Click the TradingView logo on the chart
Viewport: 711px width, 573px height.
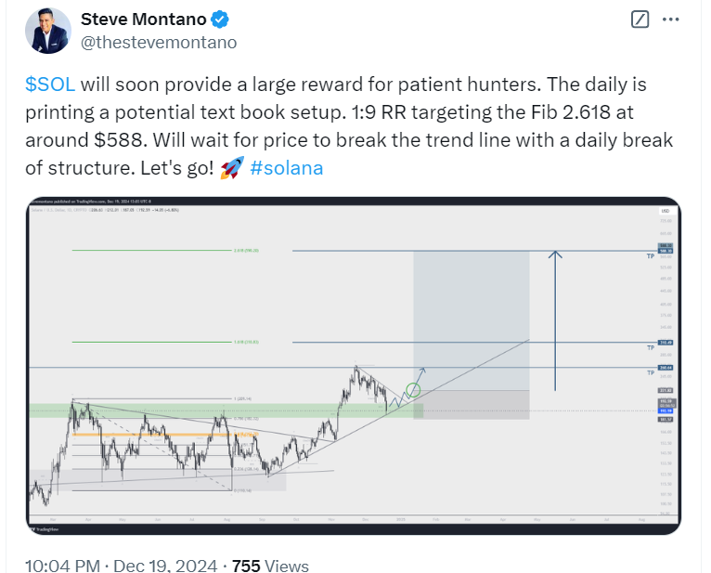coord(45,529)
